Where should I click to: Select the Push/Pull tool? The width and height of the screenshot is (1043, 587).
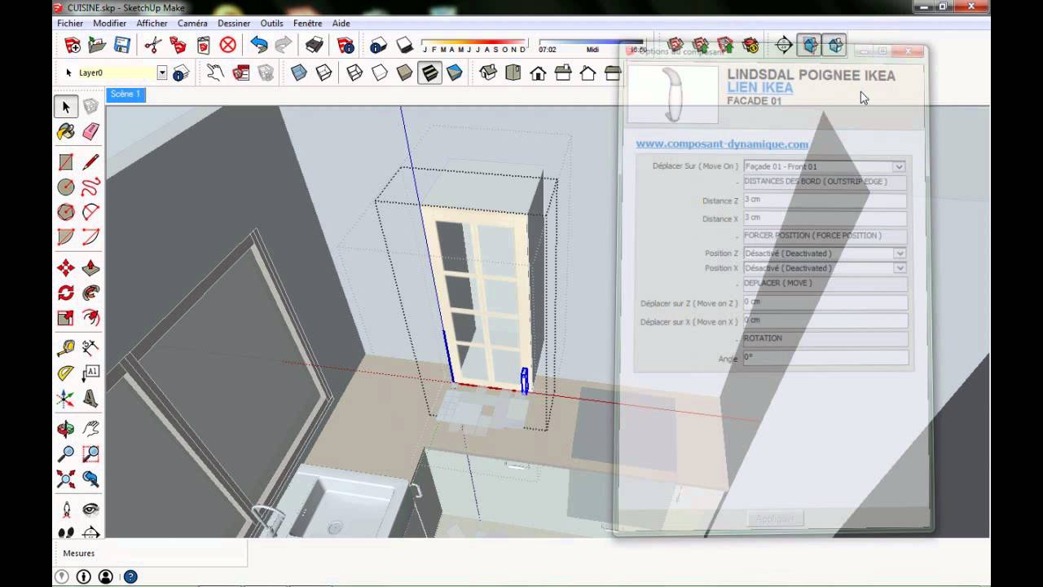point(90,268)
